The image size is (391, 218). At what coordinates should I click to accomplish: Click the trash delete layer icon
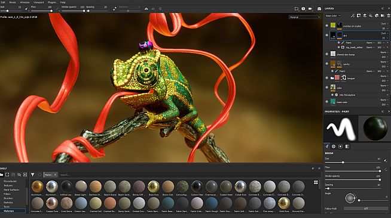click(389, 16)
